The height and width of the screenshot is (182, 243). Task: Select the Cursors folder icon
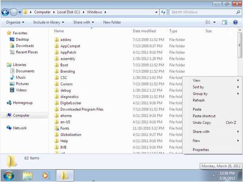56,84
